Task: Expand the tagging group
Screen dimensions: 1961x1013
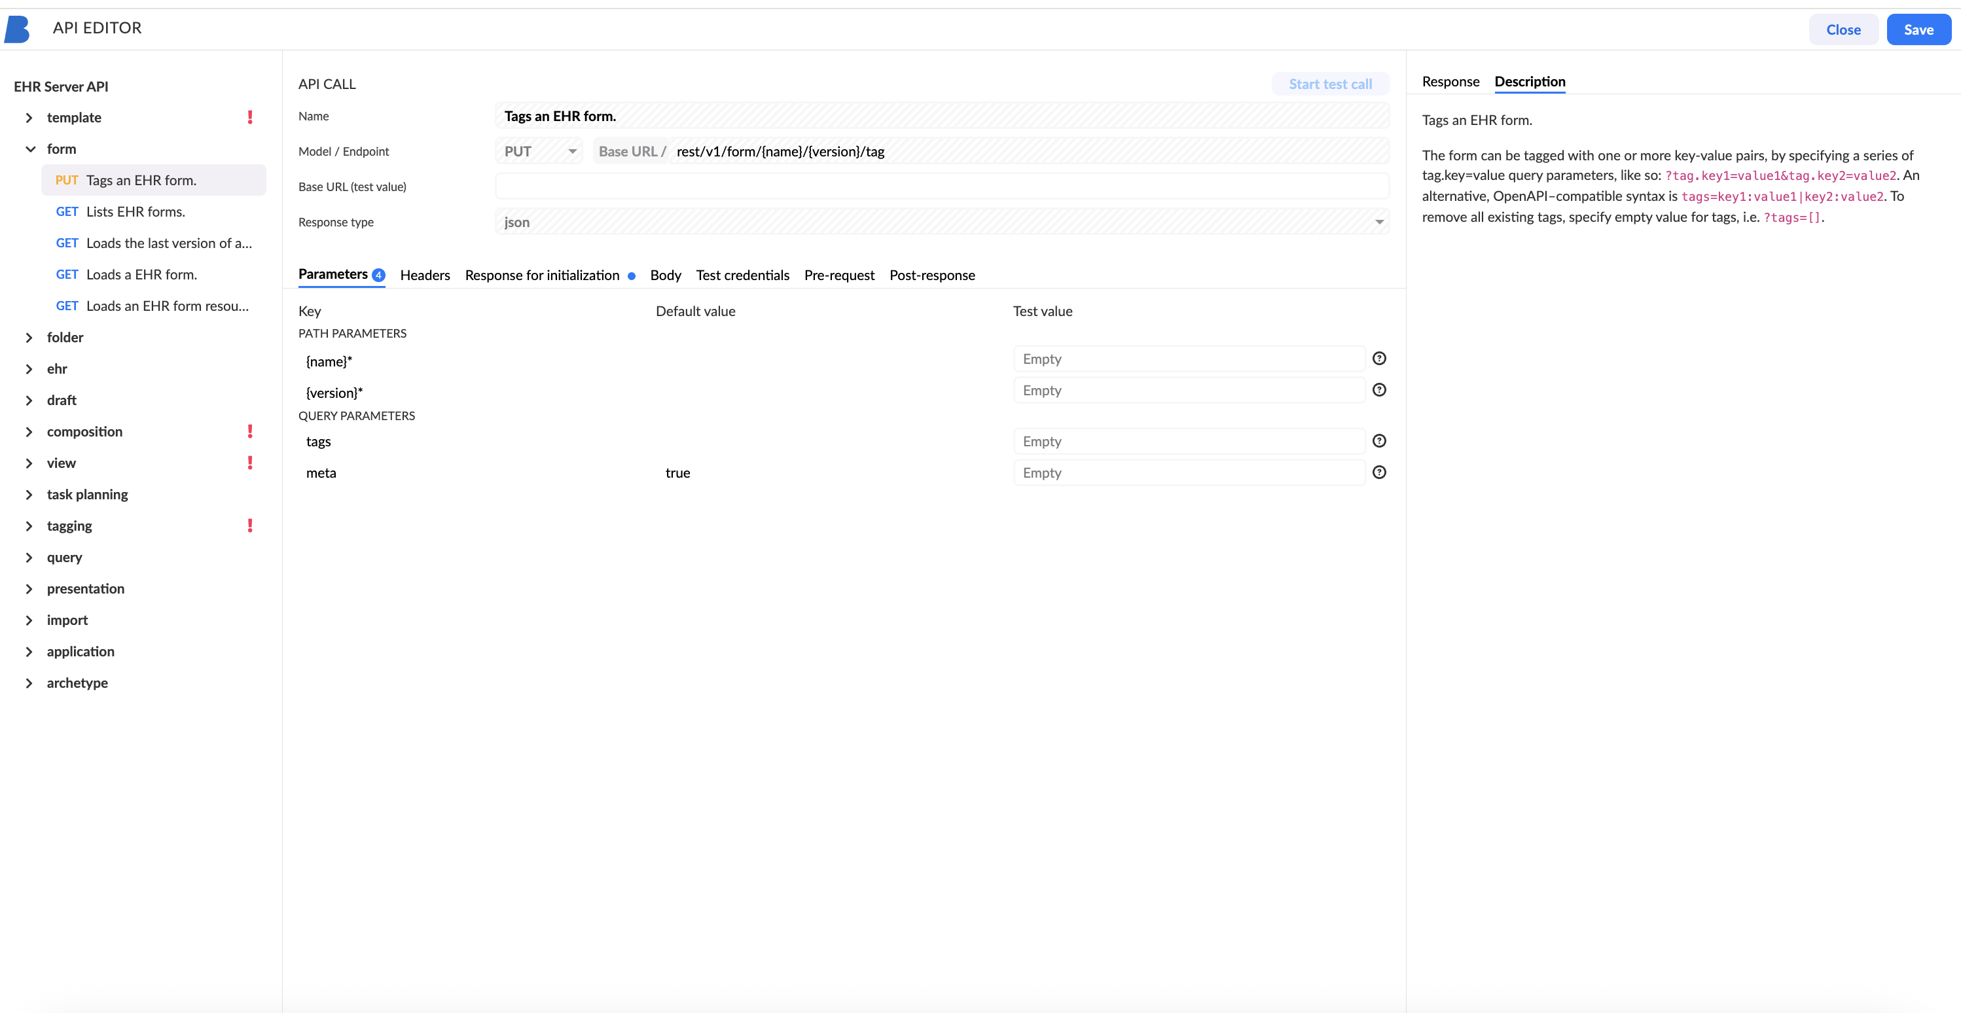Action: coord(29,526)
